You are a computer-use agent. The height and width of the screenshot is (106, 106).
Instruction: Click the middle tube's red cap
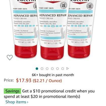52,53
